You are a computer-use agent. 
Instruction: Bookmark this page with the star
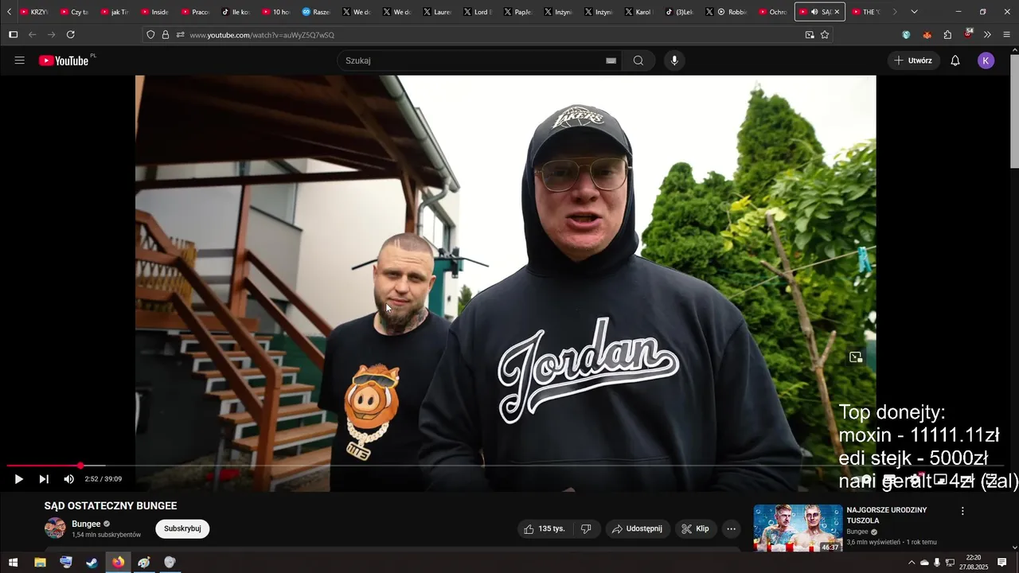click(825, 35)
